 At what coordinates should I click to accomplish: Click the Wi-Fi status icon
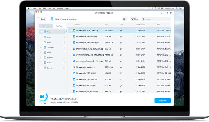[155, 8]
